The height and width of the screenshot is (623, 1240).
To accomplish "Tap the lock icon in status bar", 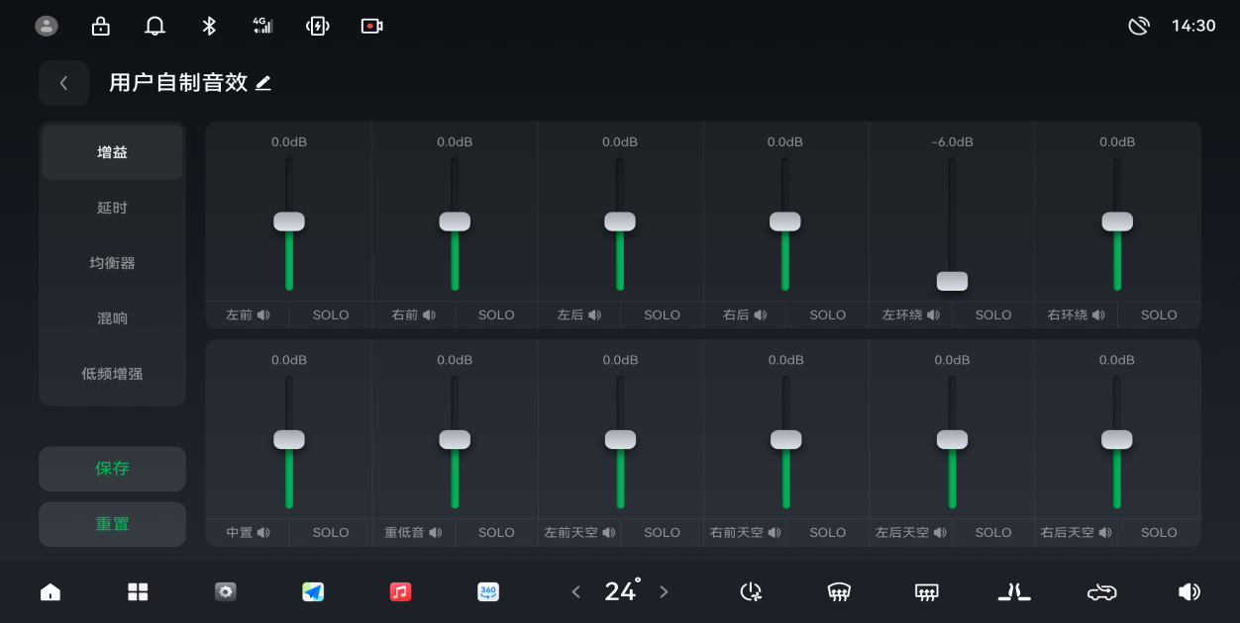I will coord(100,26).
